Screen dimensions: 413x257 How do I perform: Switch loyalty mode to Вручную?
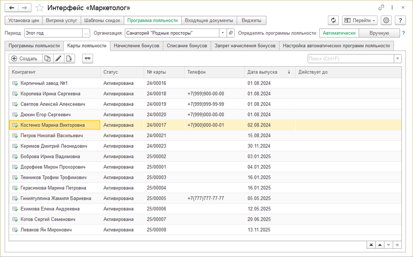pos(379,33)
